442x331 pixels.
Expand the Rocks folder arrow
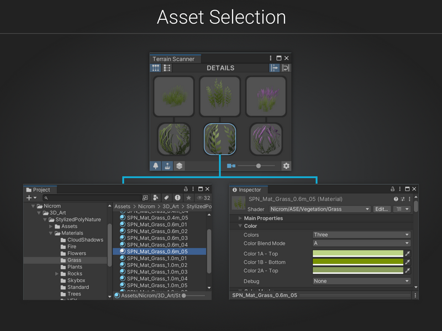coord(57,274)
